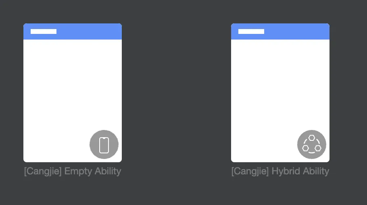Select the [Cangjie] Hybrid Ability template card
This screenshot has height=205, width=367.
click(280, 93)
